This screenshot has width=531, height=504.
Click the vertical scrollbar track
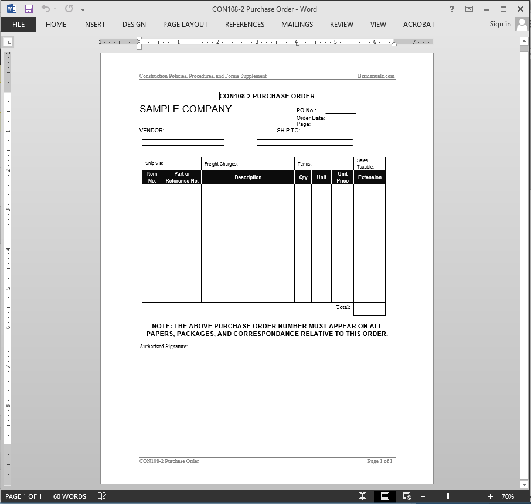524,264
